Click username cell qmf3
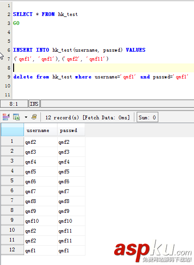Image resolution: width=194 pixels, height=265 pixels. [x=40, y=152]
